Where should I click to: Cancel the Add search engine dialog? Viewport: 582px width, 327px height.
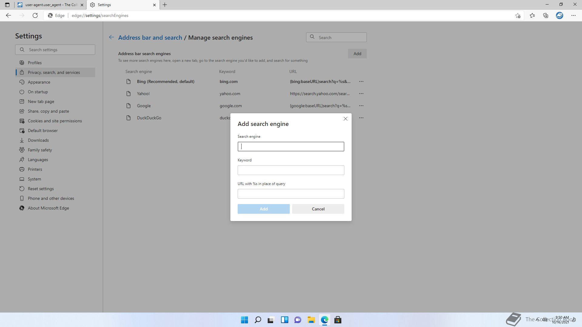(318, 209)
